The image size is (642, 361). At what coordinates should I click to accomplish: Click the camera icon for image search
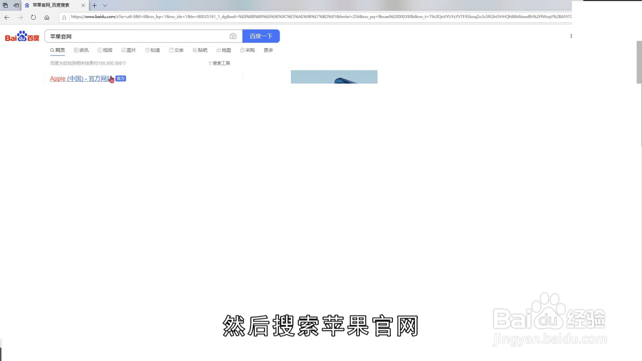233,36
